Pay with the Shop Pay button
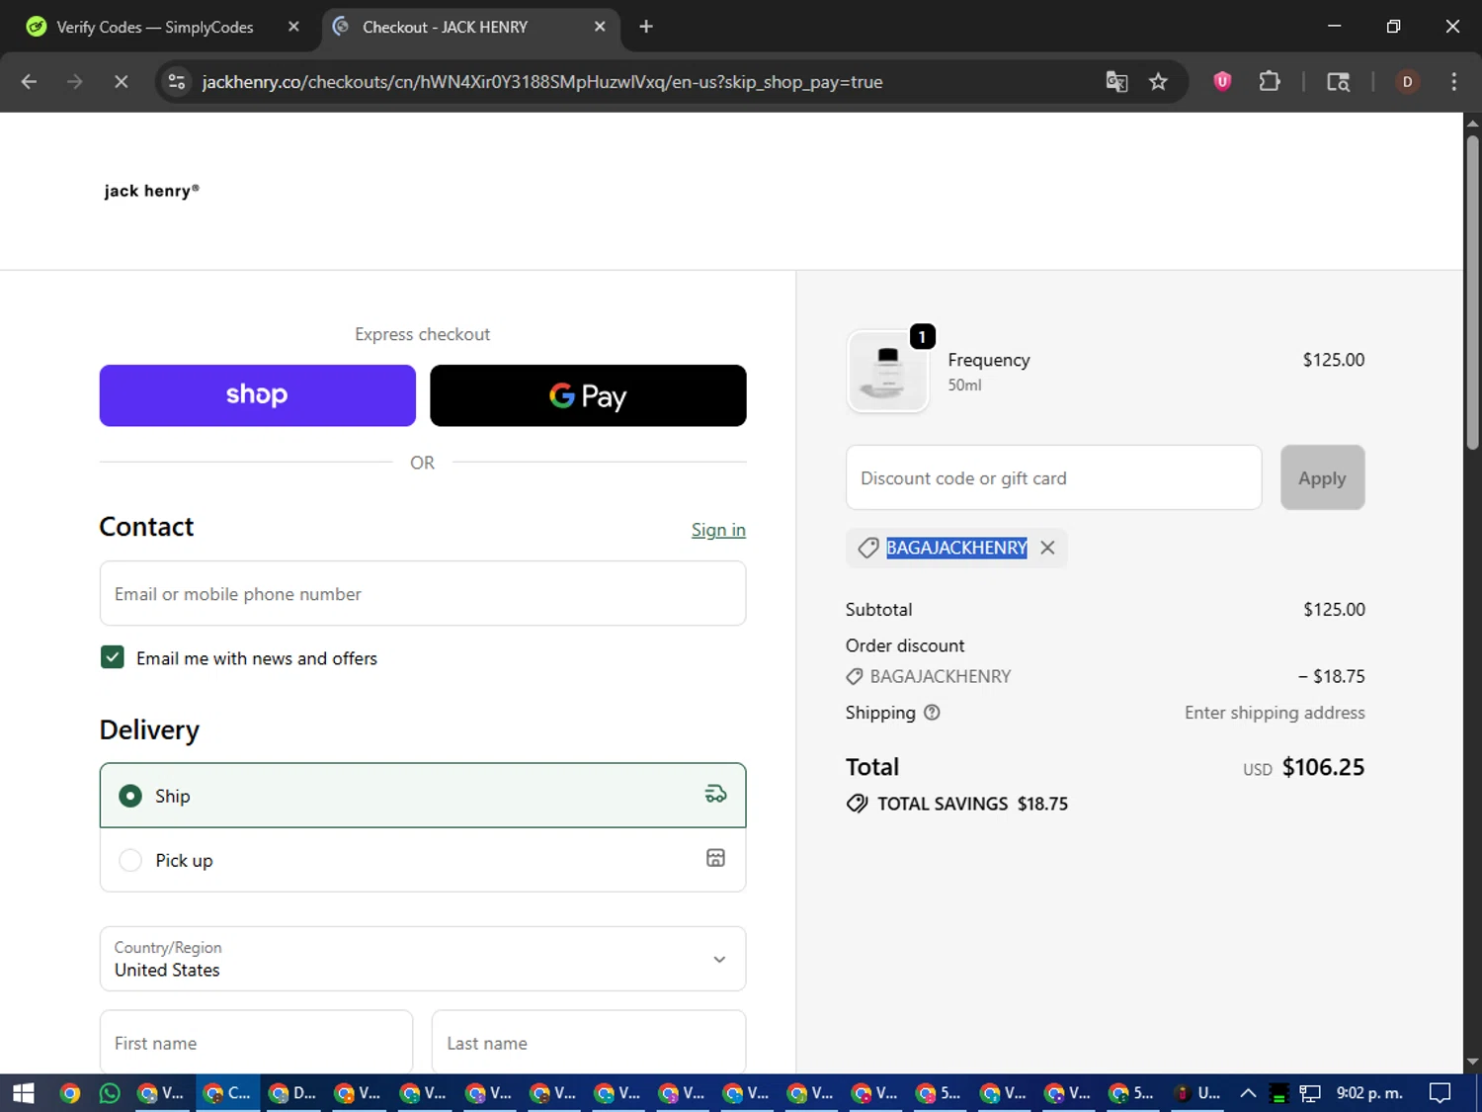 258,395
